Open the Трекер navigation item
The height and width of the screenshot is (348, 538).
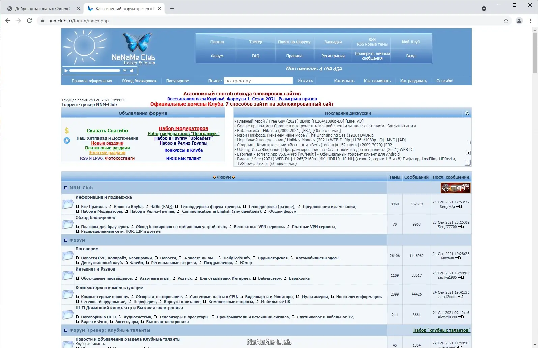[256, 42]
